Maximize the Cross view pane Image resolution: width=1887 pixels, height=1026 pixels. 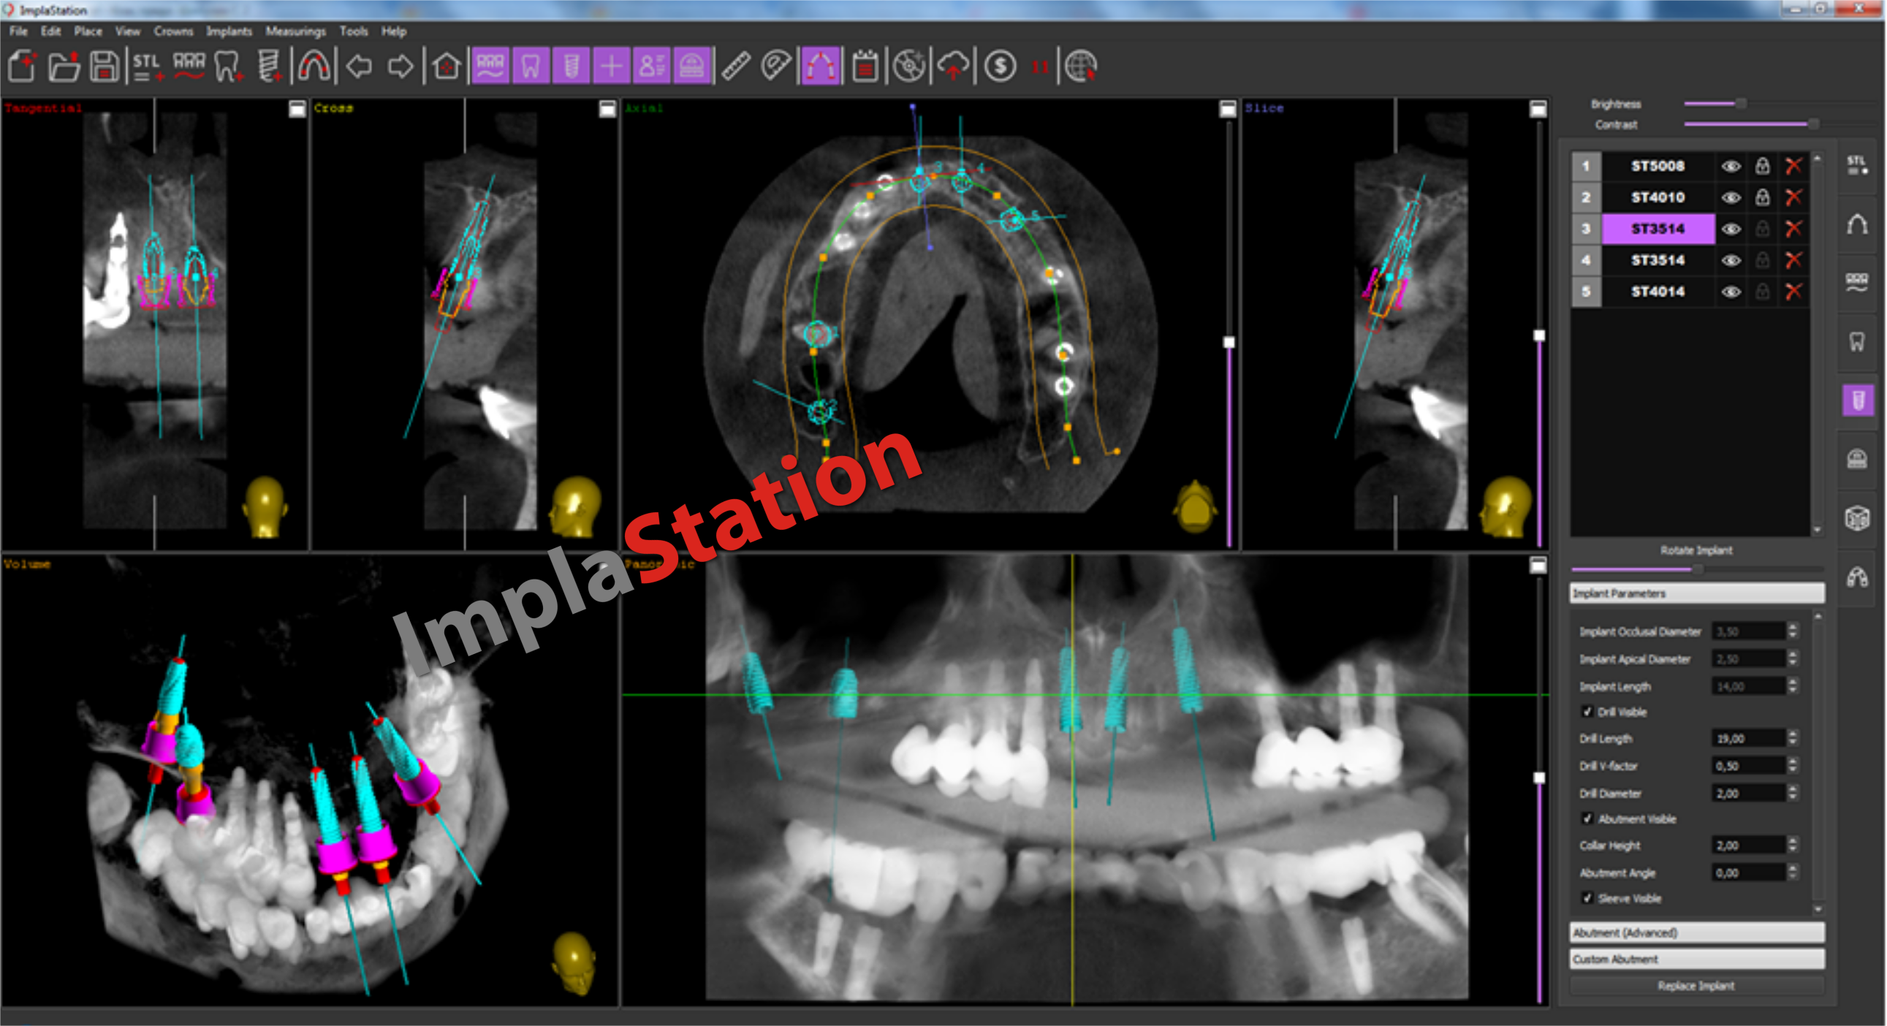click(x=607, y=109)
